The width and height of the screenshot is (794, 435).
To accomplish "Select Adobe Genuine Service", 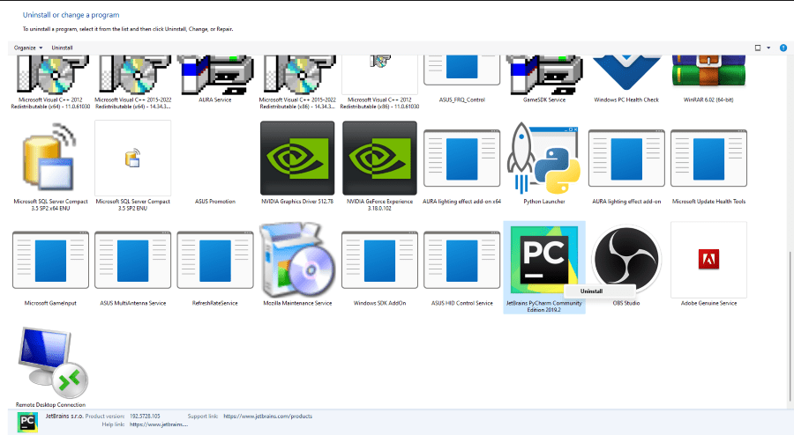I will 708,264.
